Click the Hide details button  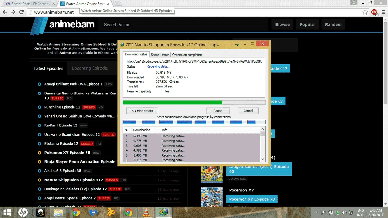coord(142,111)
